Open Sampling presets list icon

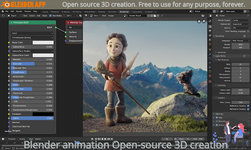[244, 36]
